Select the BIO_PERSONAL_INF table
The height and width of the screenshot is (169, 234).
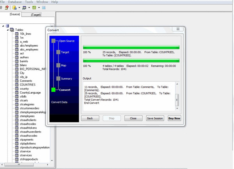[33, 69]
